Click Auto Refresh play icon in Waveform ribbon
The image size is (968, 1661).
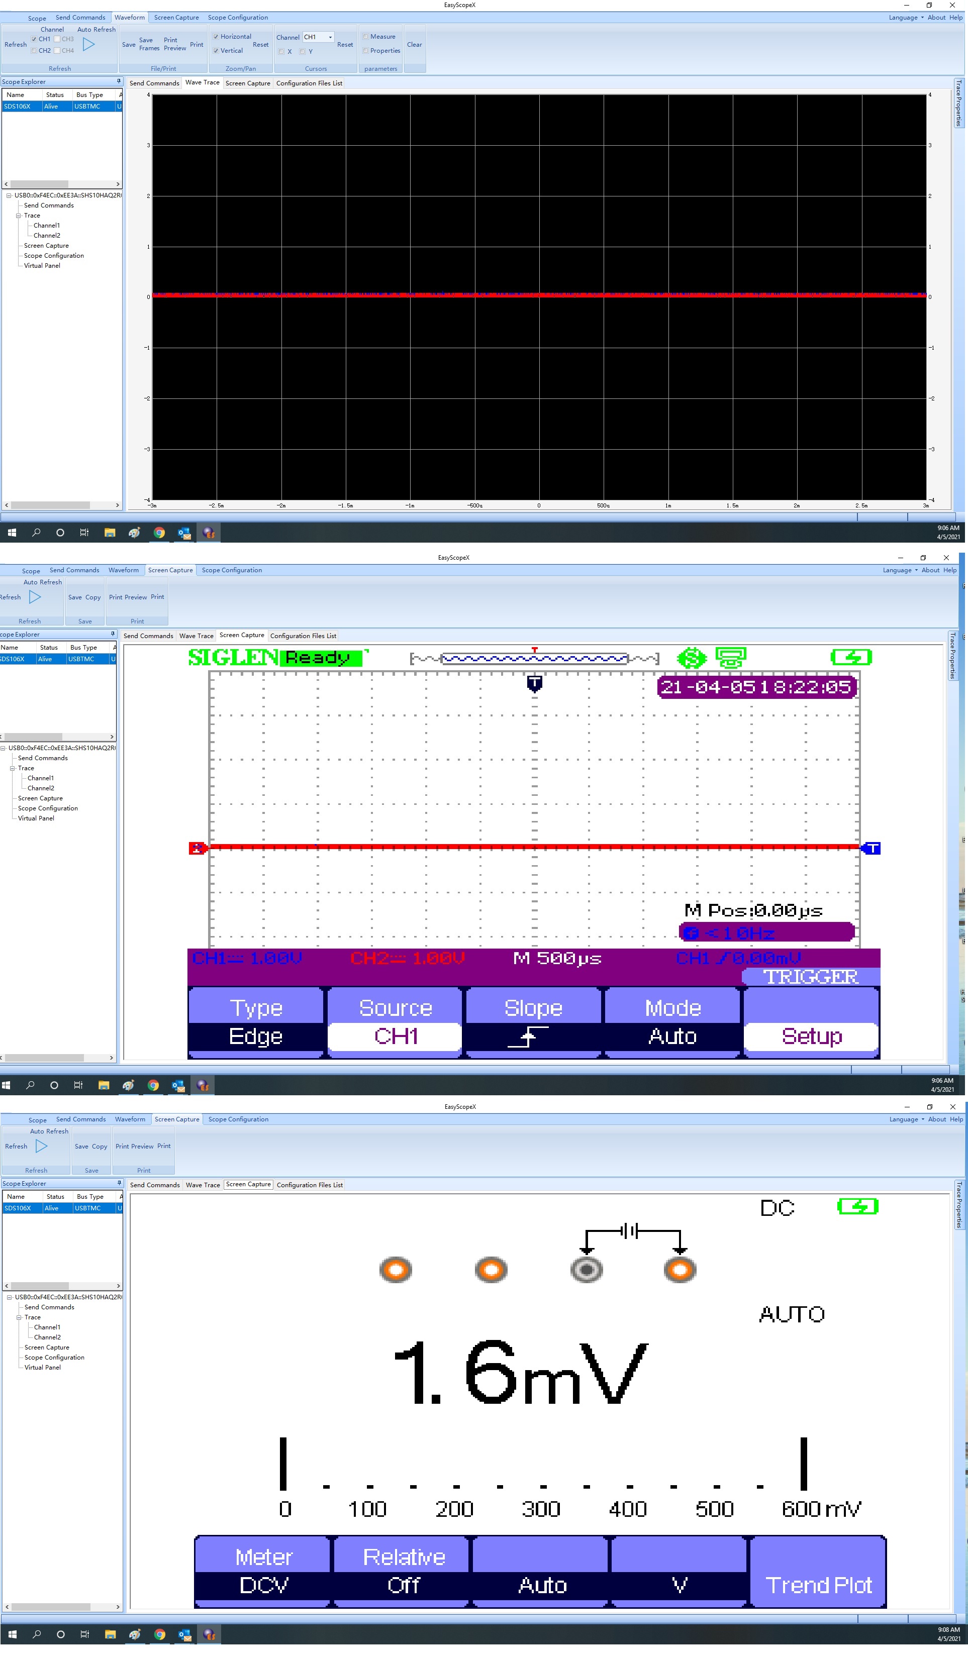coord(89,44)
